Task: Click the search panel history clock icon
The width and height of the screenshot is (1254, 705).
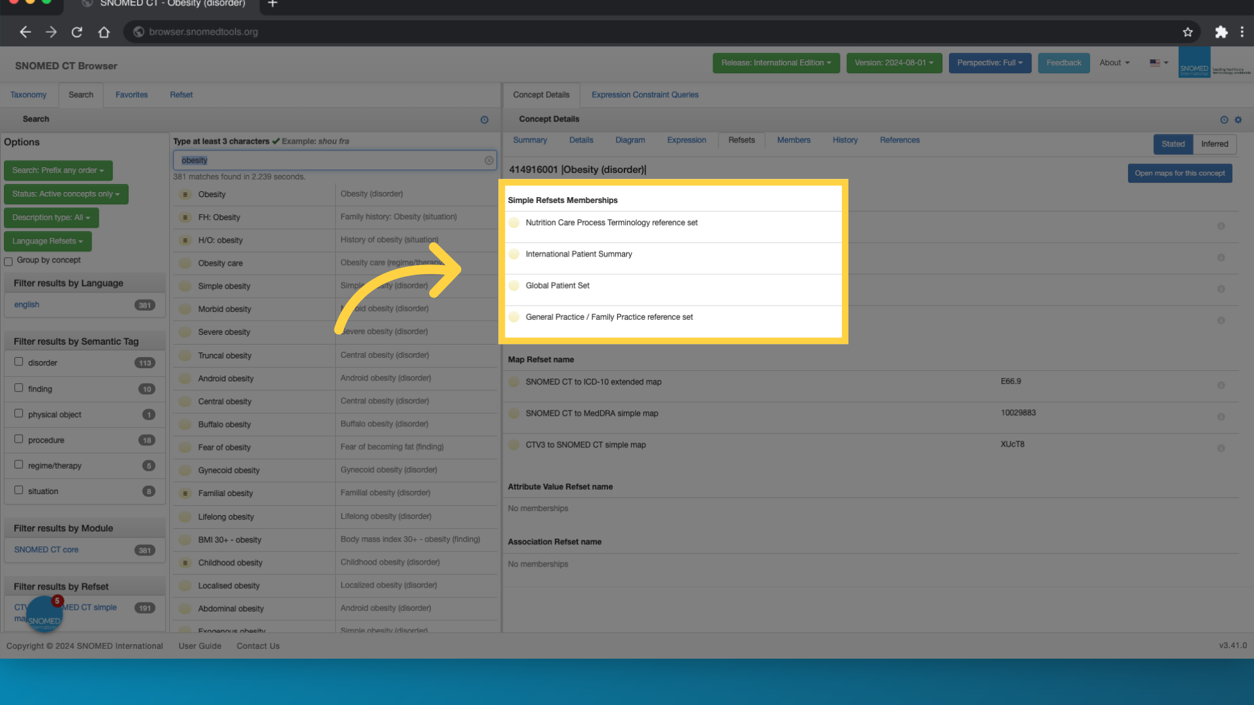Action: pyautogui.click(x=485, y=120)
